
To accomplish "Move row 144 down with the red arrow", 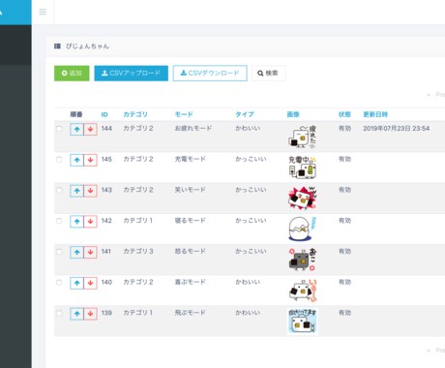I will 90,130.
